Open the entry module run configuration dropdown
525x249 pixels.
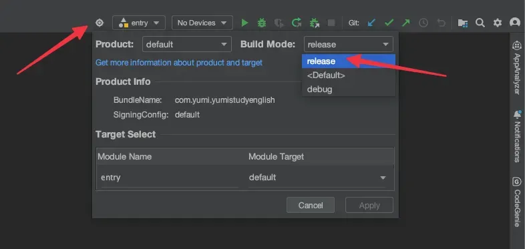(x=139, y=23)
